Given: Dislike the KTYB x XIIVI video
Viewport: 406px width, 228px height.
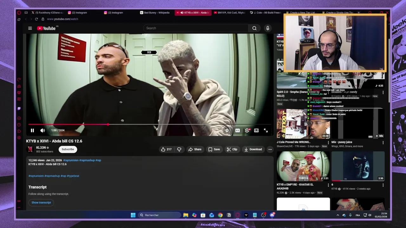Looking at the screenshot, I should point(179,149).
